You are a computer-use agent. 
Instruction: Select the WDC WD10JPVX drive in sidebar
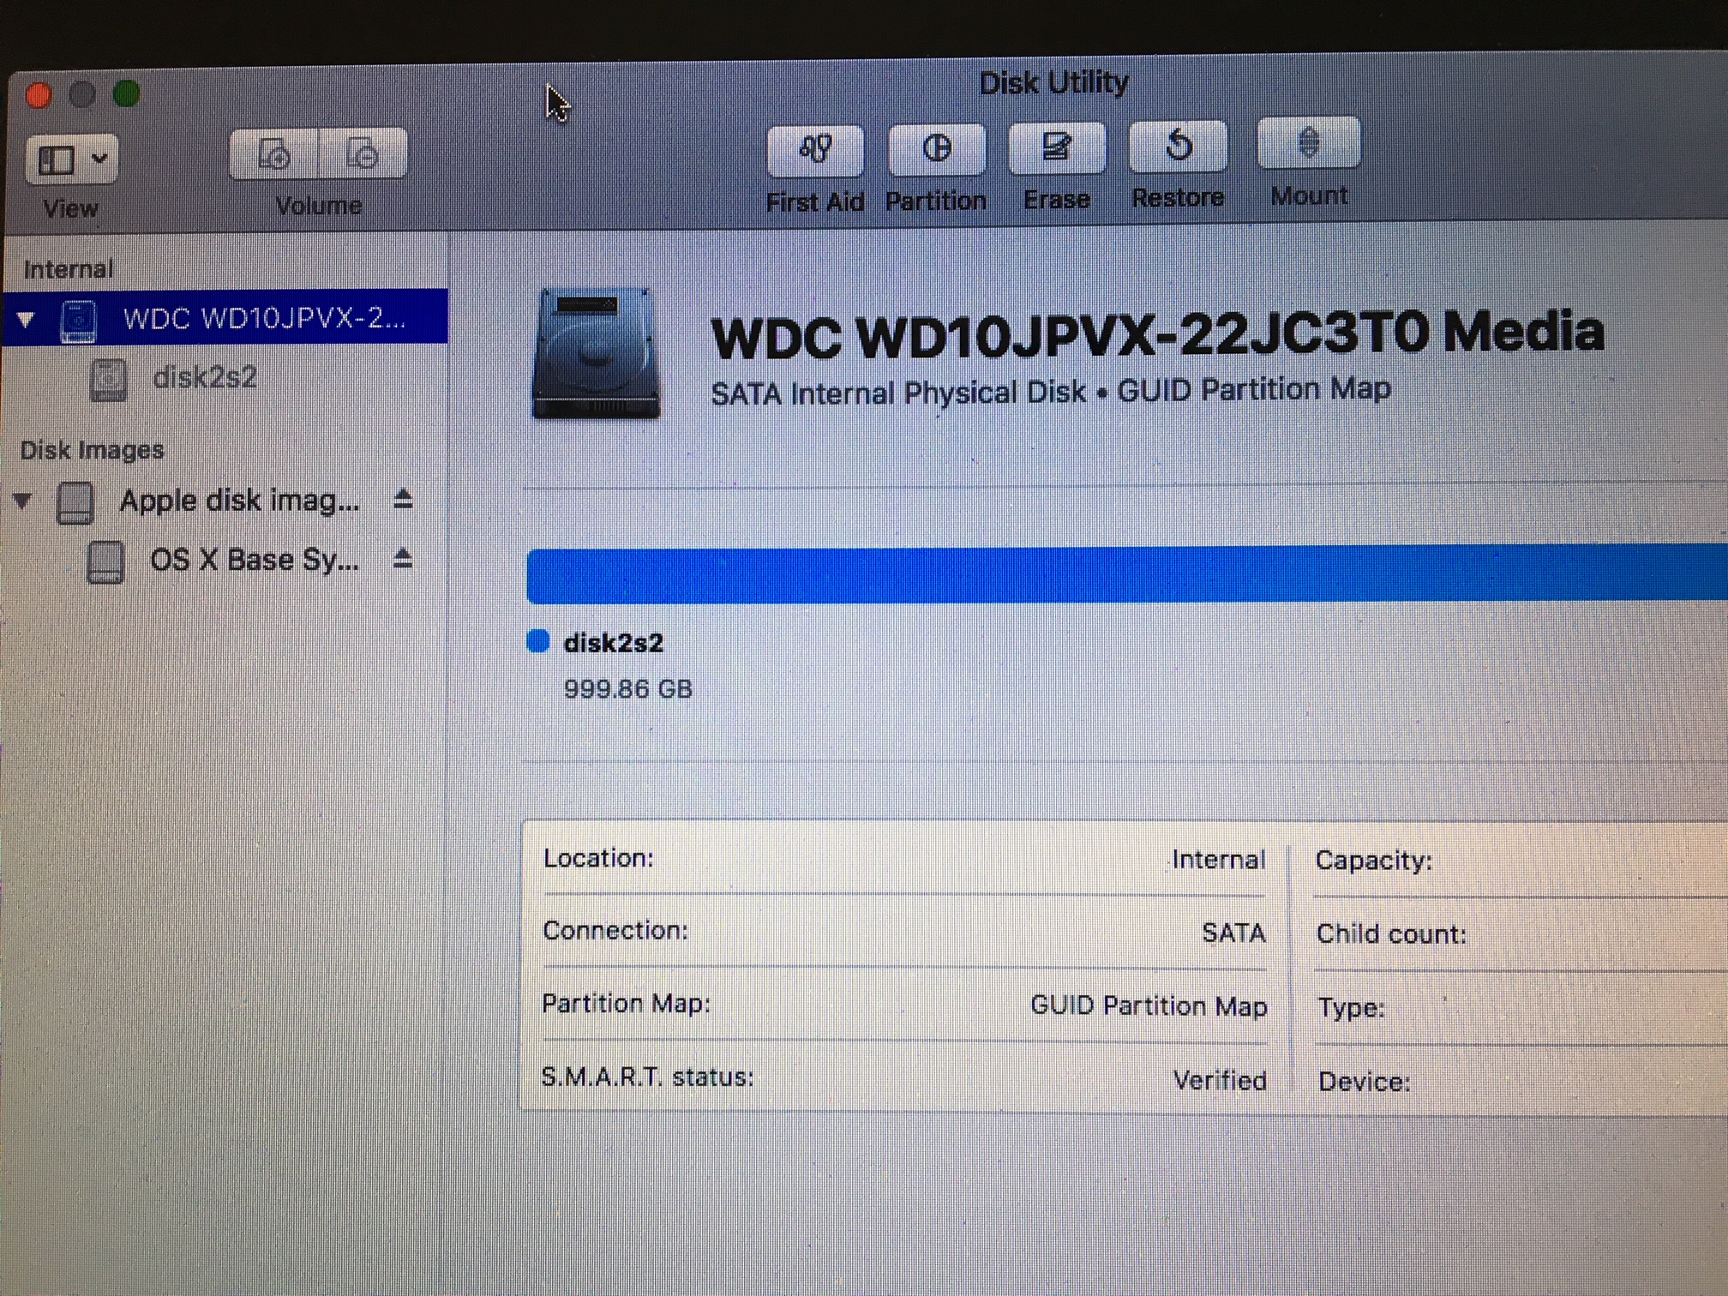(263, 319)
